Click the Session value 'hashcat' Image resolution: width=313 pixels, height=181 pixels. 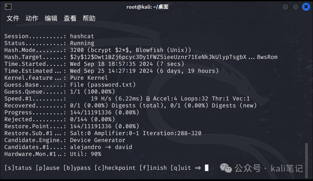82,36
